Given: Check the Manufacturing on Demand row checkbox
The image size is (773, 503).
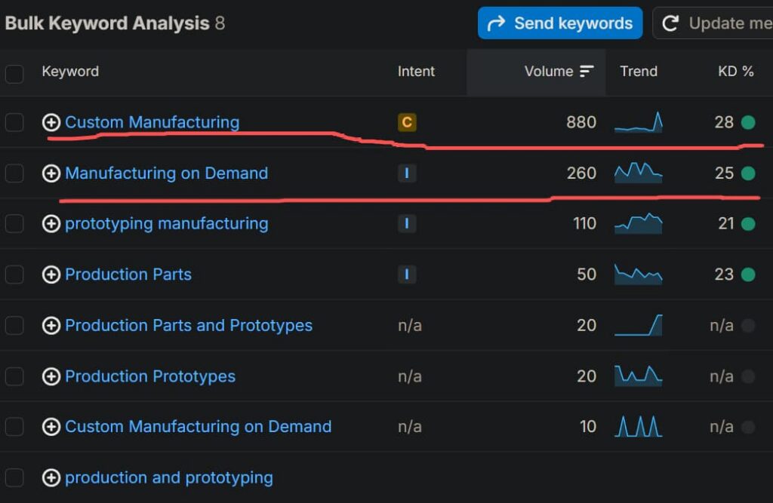Looking at the screenshot, I should [14, 173].
